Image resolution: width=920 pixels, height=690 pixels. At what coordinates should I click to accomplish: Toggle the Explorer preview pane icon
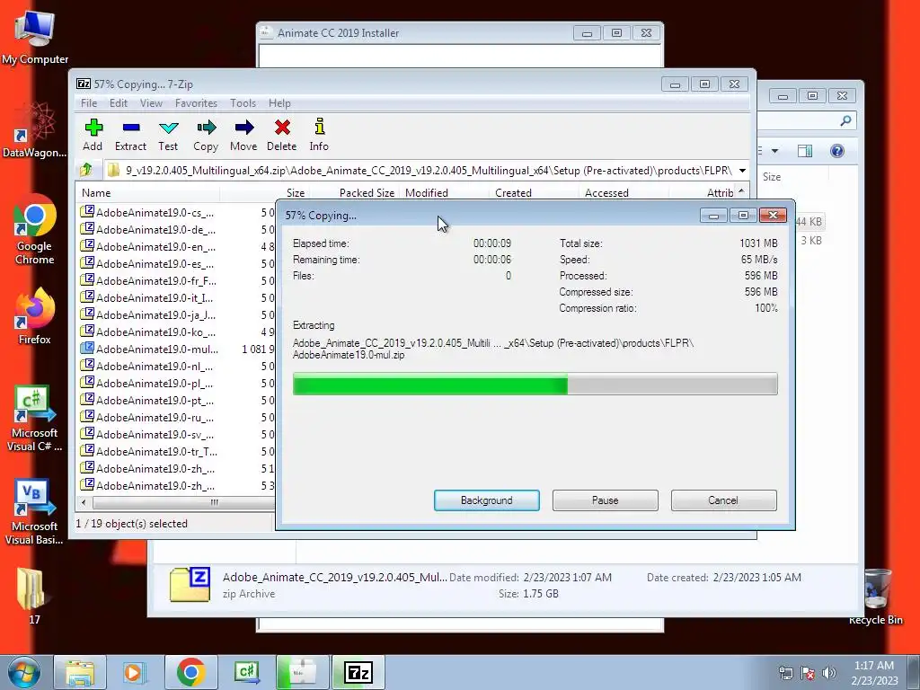(805, 151)
